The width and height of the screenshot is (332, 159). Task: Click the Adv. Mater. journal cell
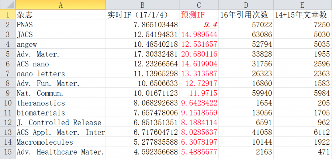click(60, 54)
